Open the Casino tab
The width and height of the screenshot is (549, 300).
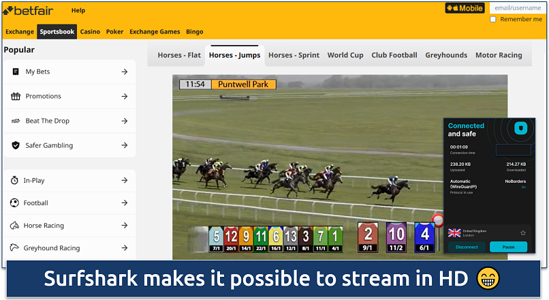pos(90,31)
